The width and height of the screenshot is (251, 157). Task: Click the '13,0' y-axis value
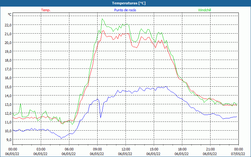click(x=8, y=104)
